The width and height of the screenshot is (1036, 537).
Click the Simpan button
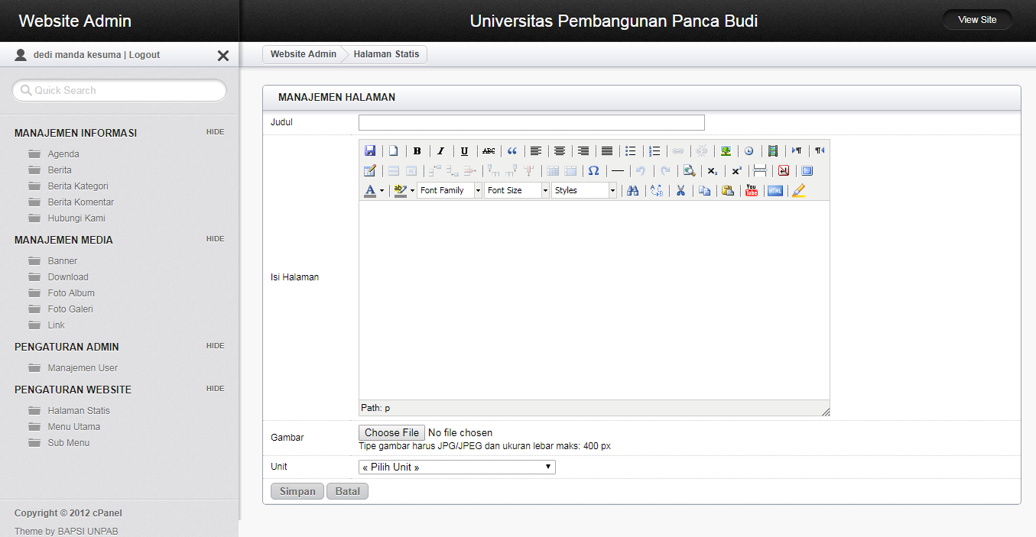(x=297, y=491)
